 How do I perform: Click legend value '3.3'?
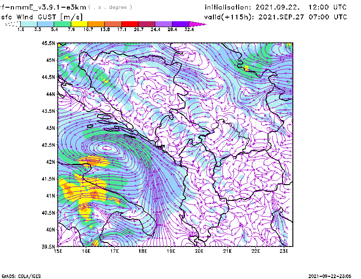(x=37, y=29)
